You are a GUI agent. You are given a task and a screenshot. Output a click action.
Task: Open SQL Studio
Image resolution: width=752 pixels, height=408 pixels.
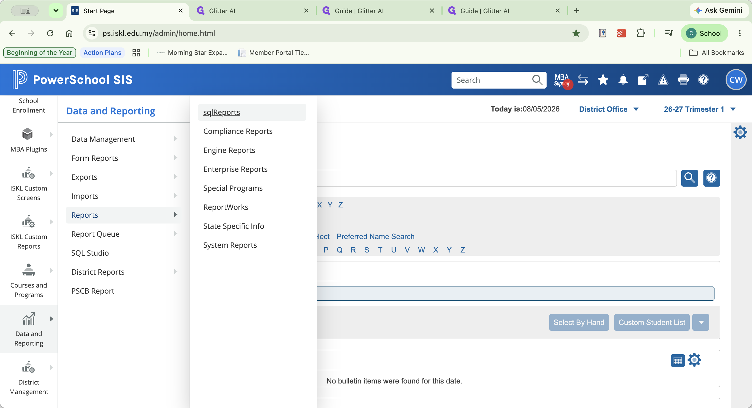90,253
